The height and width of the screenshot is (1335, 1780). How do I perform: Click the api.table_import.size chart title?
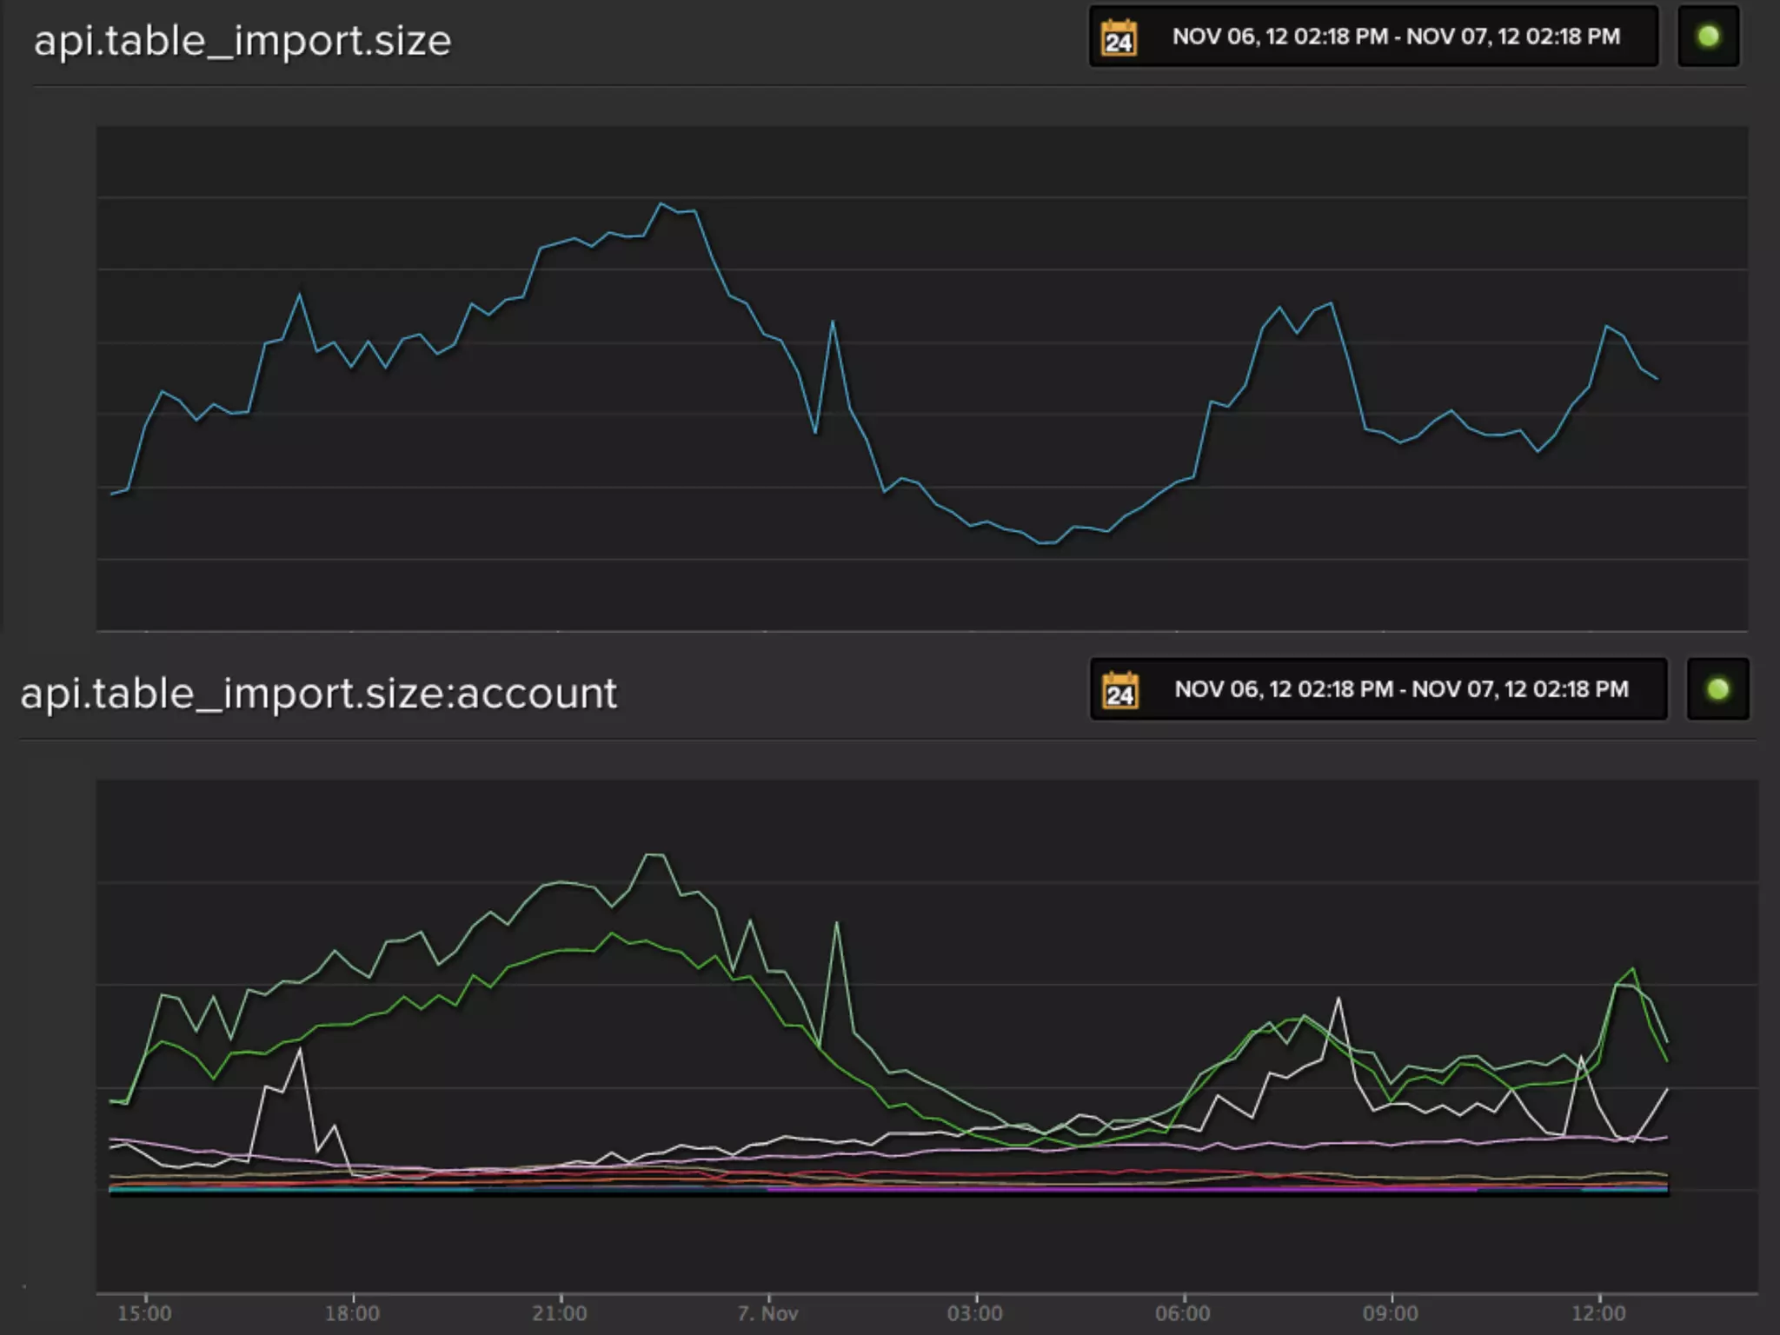click(242, 41)
